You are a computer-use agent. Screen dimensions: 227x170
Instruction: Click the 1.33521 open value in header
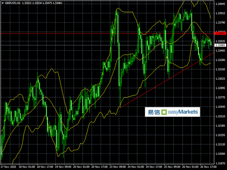[x=27, y=3]
